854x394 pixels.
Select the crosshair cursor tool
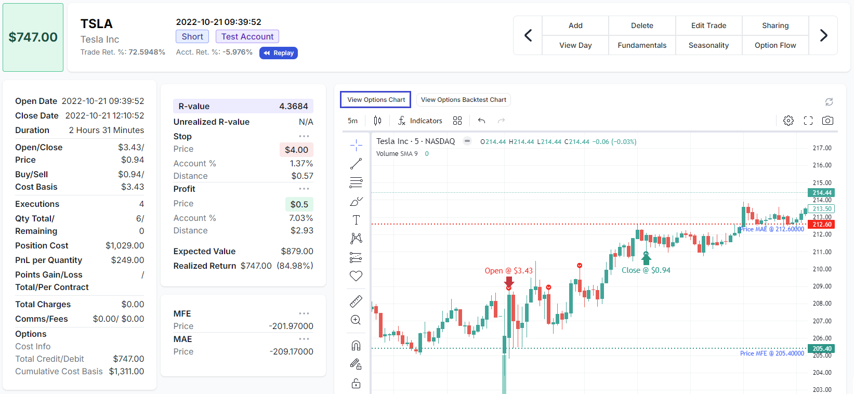(356, 145)
